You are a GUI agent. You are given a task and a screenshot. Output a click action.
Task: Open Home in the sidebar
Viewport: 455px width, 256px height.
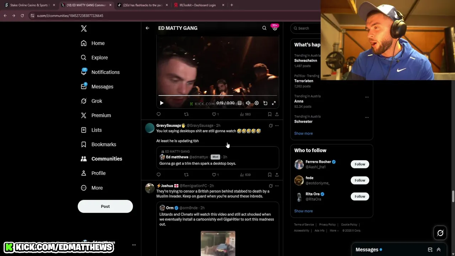[x=93, y=43]
